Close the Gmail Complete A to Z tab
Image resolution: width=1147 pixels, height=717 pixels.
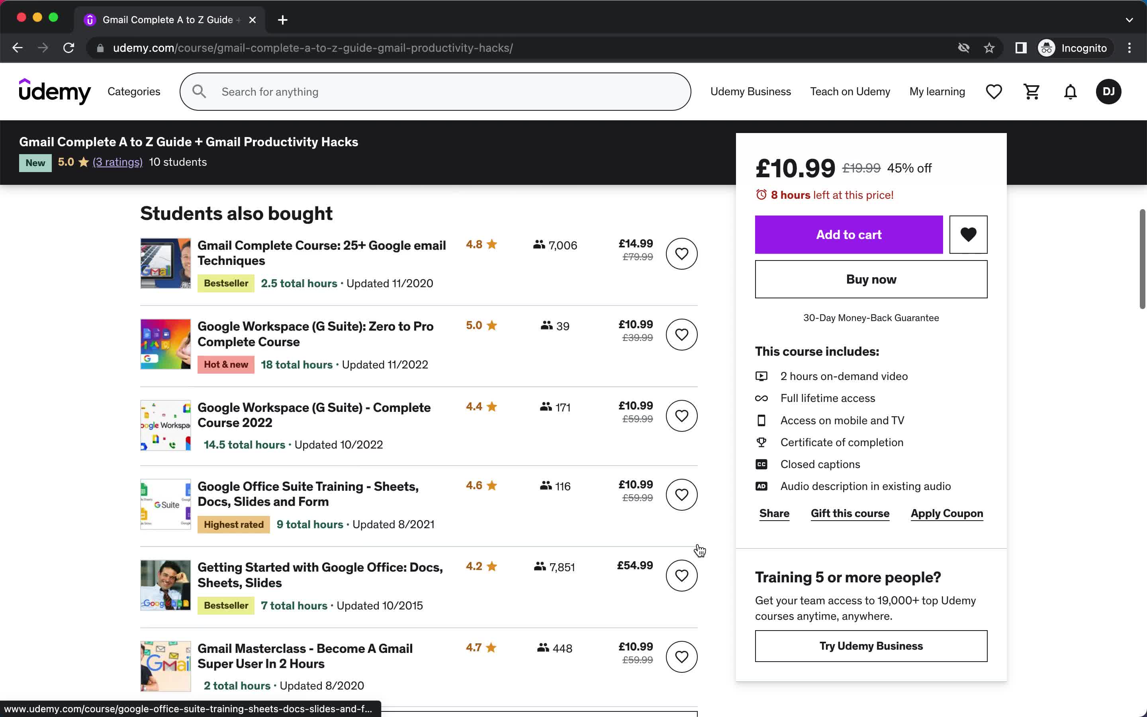252,20
